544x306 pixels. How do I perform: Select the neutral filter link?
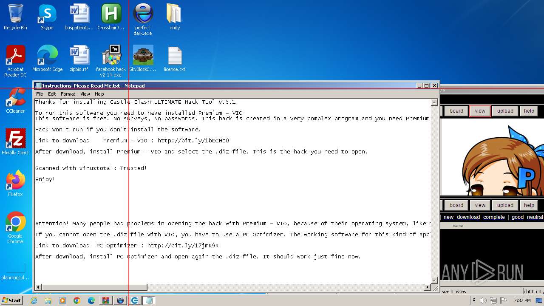pos(535,217)
